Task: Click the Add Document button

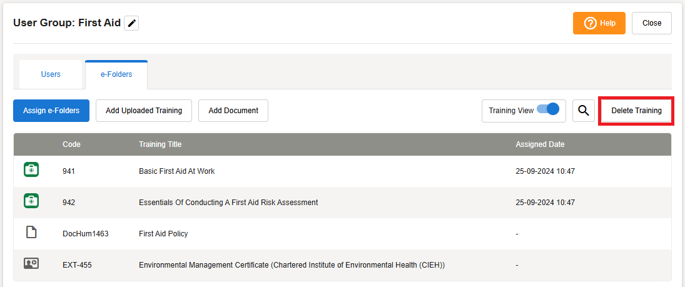Action: (x=233, y=111)
